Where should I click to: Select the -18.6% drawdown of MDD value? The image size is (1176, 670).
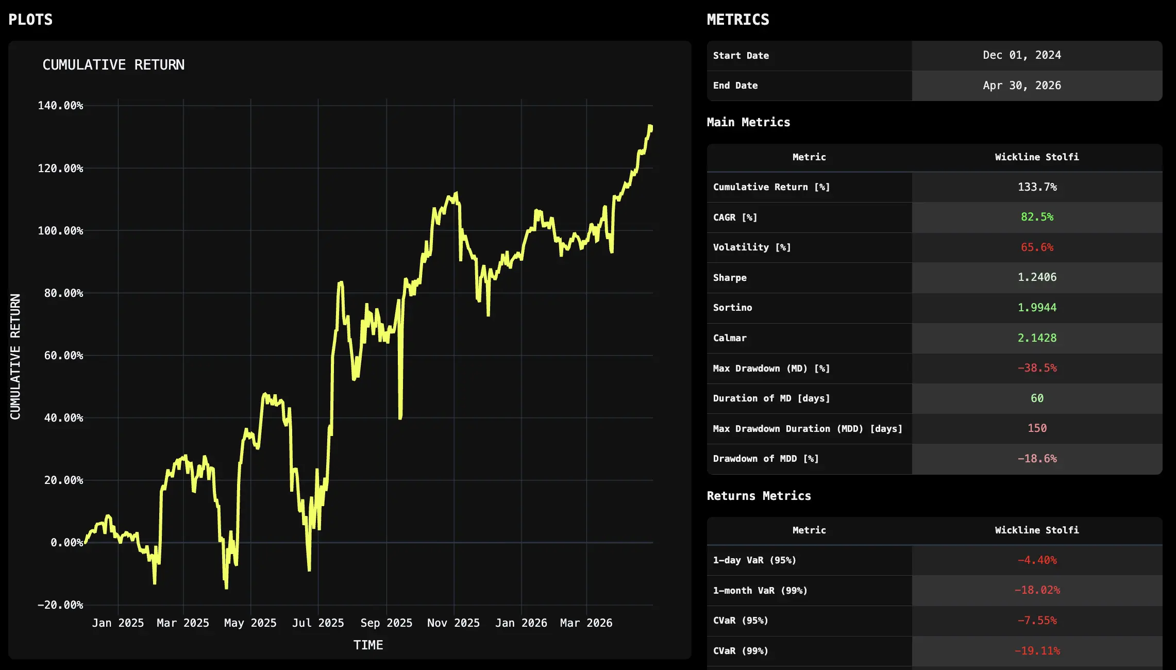tap(1037, 459)
